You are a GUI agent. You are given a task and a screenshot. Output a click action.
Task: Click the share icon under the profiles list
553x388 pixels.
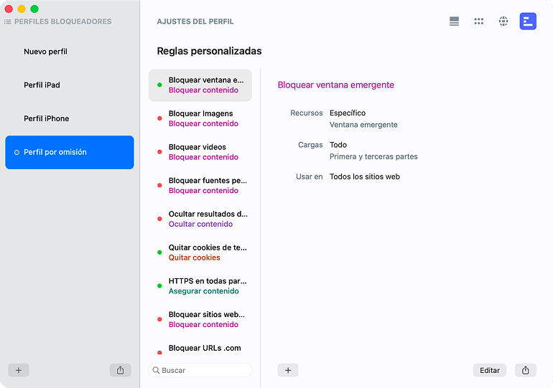click(x=120, y=370)
